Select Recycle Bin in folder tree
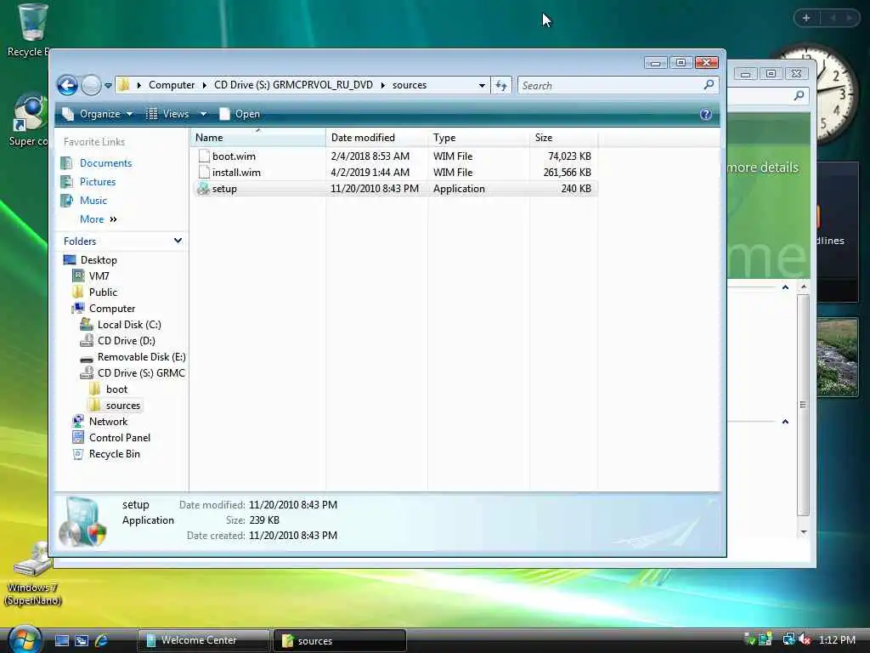The width and height of the screenshot is (870, 653). click(115, 454)
